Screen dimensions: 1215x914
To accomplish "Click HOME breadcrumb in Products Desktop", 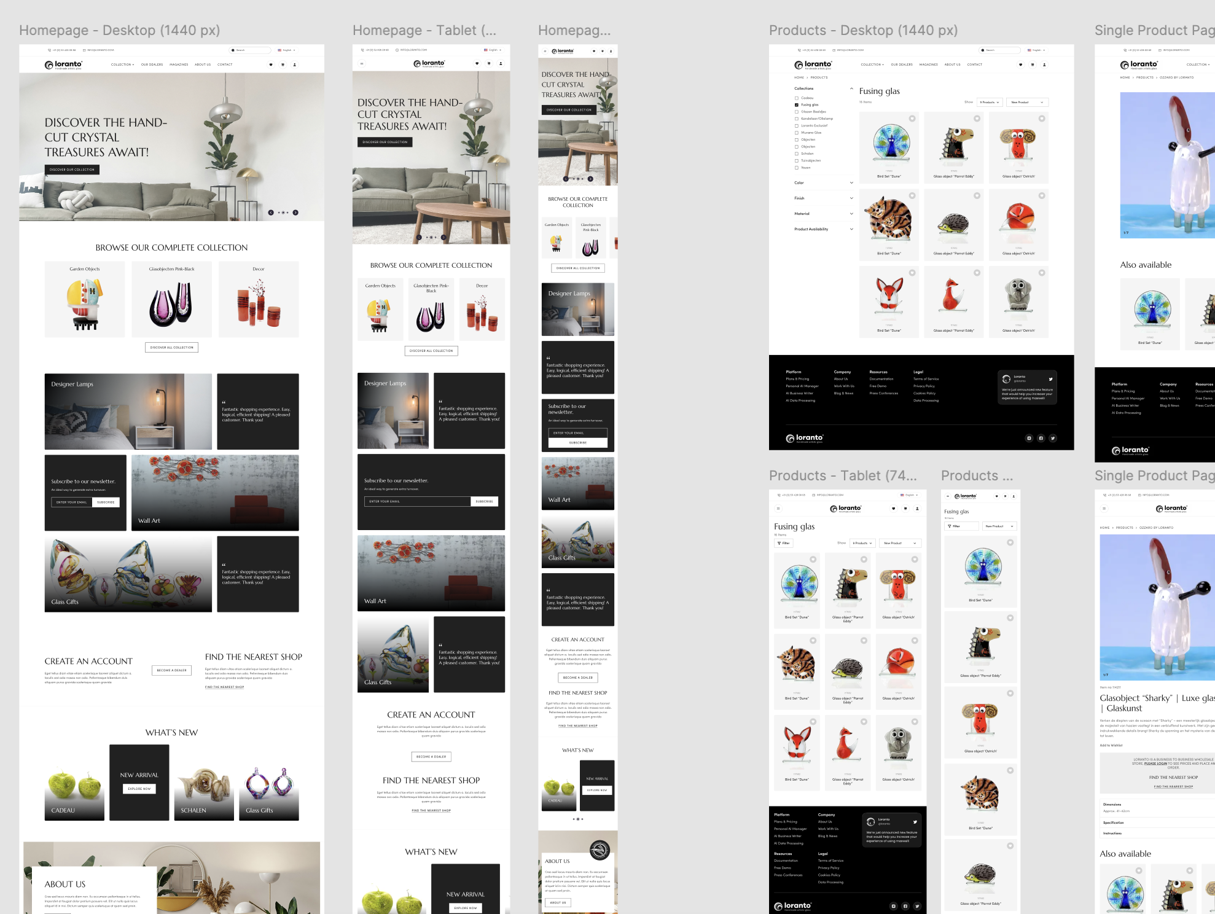I will tap(799, 77).
